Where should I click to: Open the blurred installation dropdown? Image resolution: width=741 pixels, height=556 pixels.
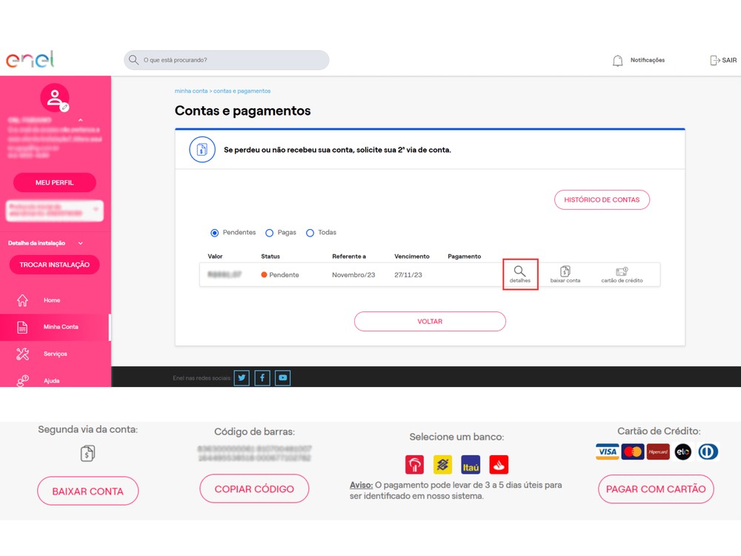tap(55, 211)
